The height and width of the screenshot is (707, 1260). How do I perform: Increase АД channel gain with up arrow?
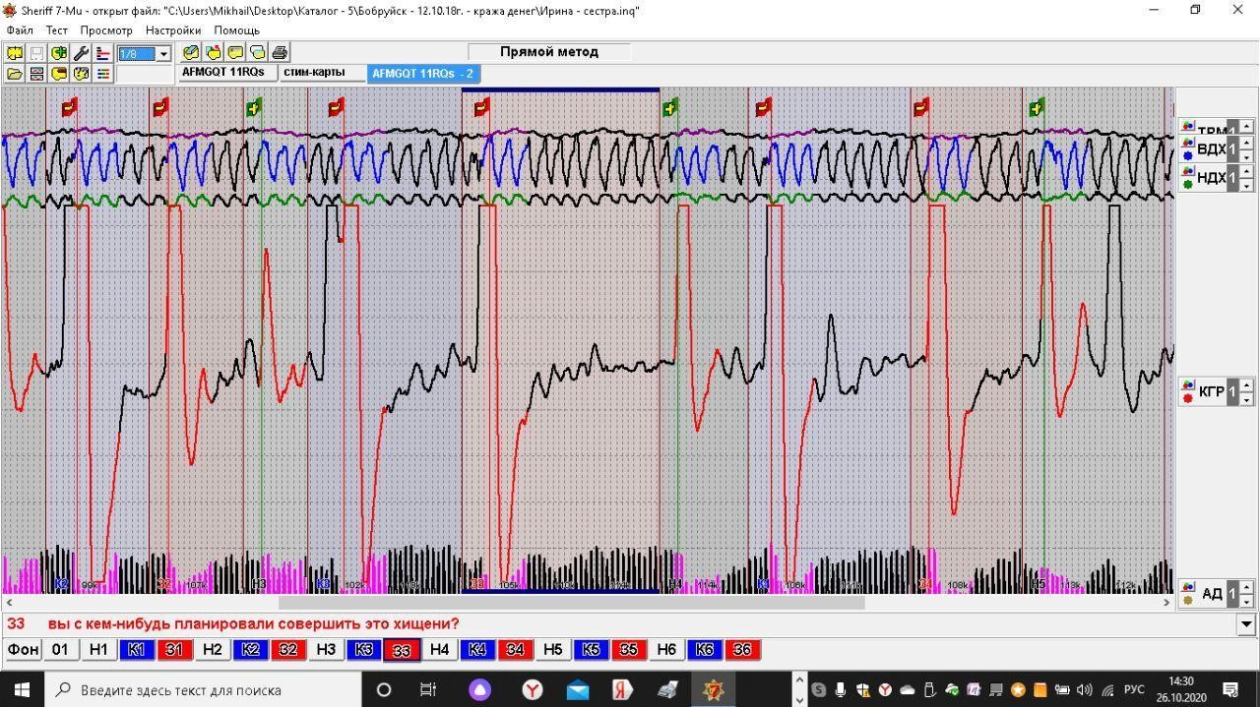(1246, 587)
